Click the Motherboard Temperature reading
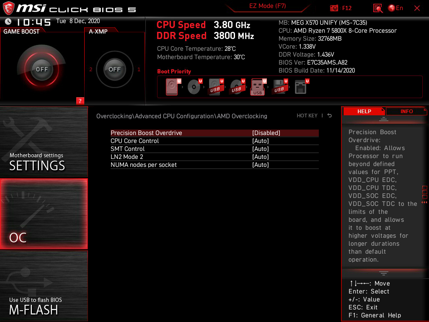 click(x=201, y=57)
